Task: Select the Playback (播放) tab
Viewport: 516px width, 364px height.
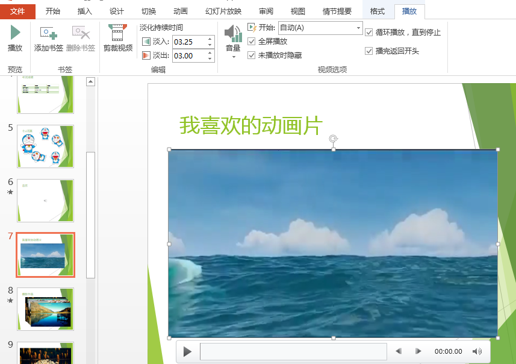Action: point(409,11)
